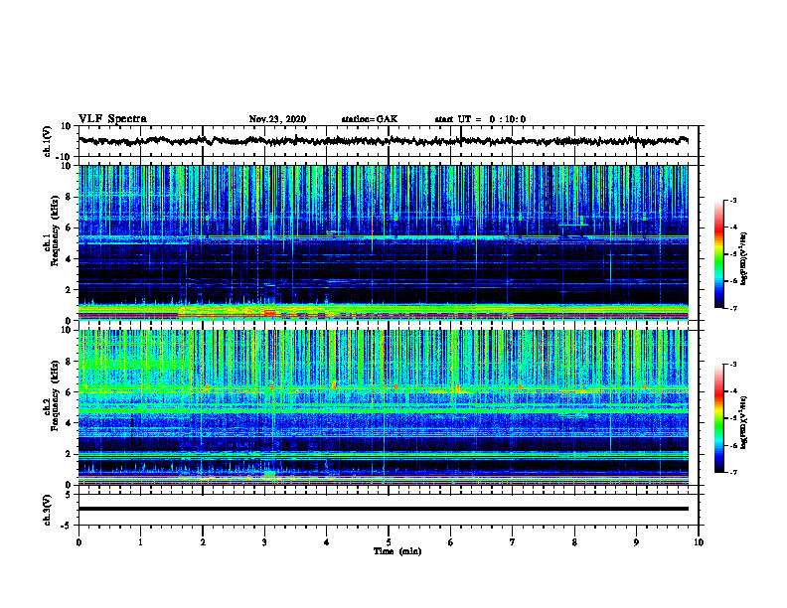Click inside the ch.1 spectrogram panel

384,242
